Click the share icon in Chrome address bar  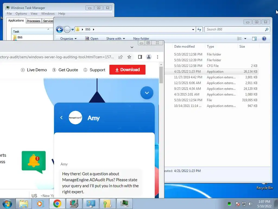[121, 57]
